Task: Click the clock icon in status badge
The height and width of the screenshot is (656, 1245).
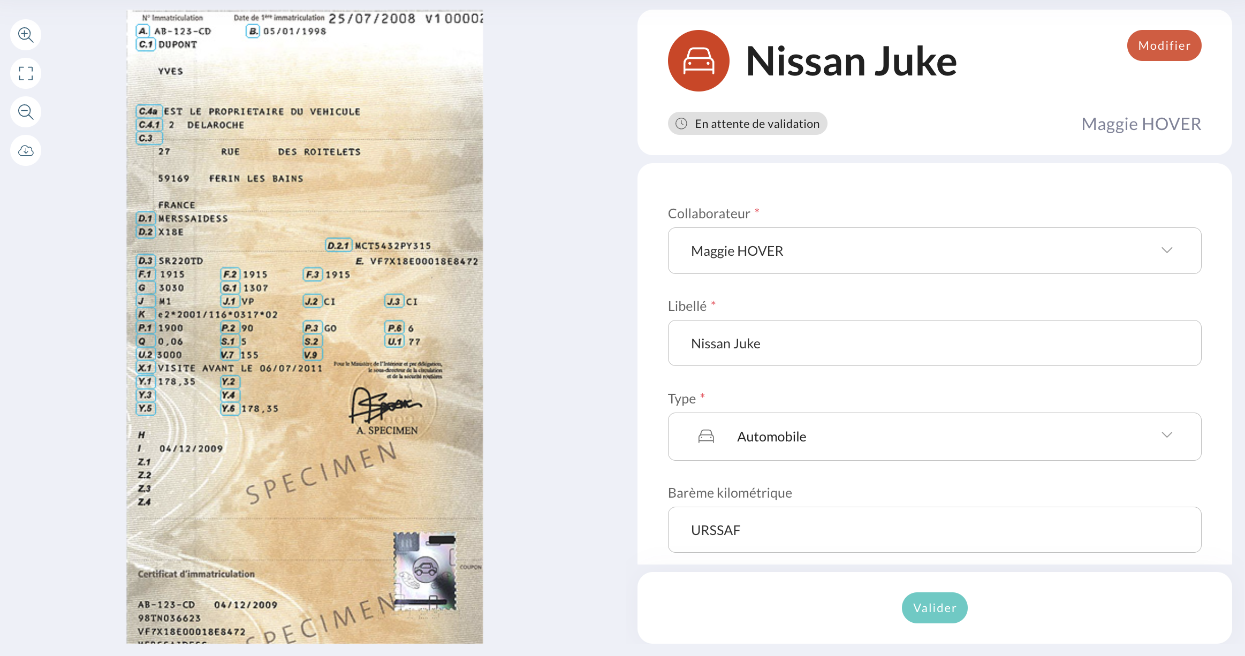Action: click(x=681, y=124)
